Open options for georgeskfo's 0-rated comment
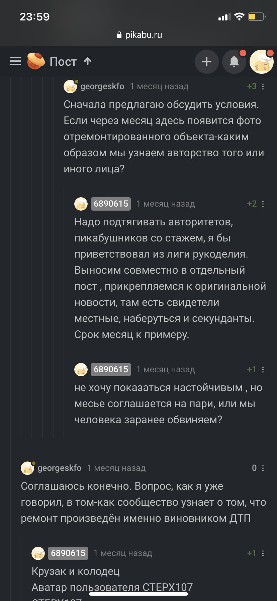Viewport: 277px width, 601px height. click(263, 468)
